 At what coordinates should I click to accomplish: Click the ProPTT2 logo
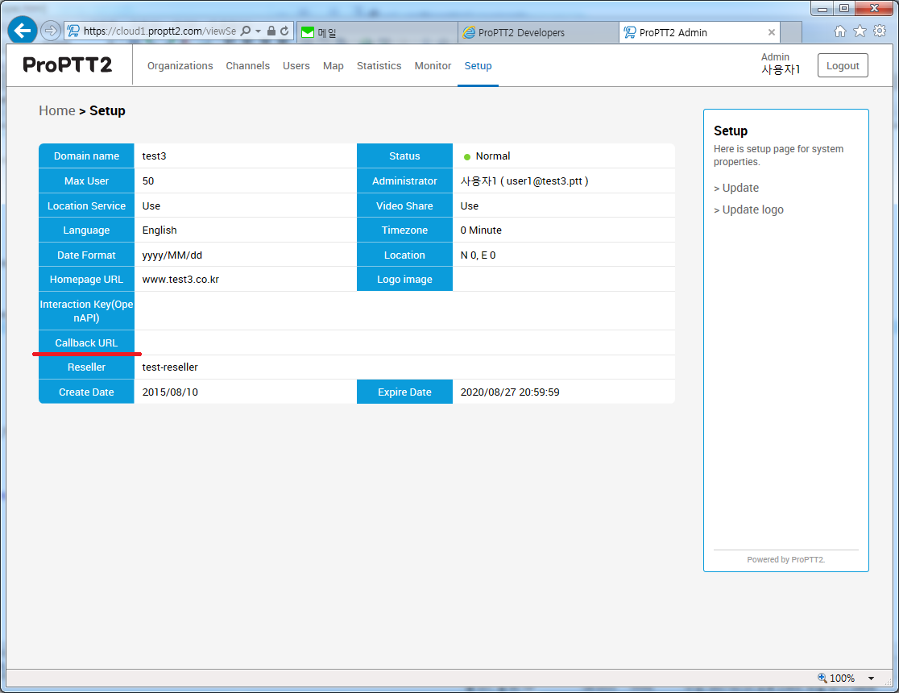(68, 65)
